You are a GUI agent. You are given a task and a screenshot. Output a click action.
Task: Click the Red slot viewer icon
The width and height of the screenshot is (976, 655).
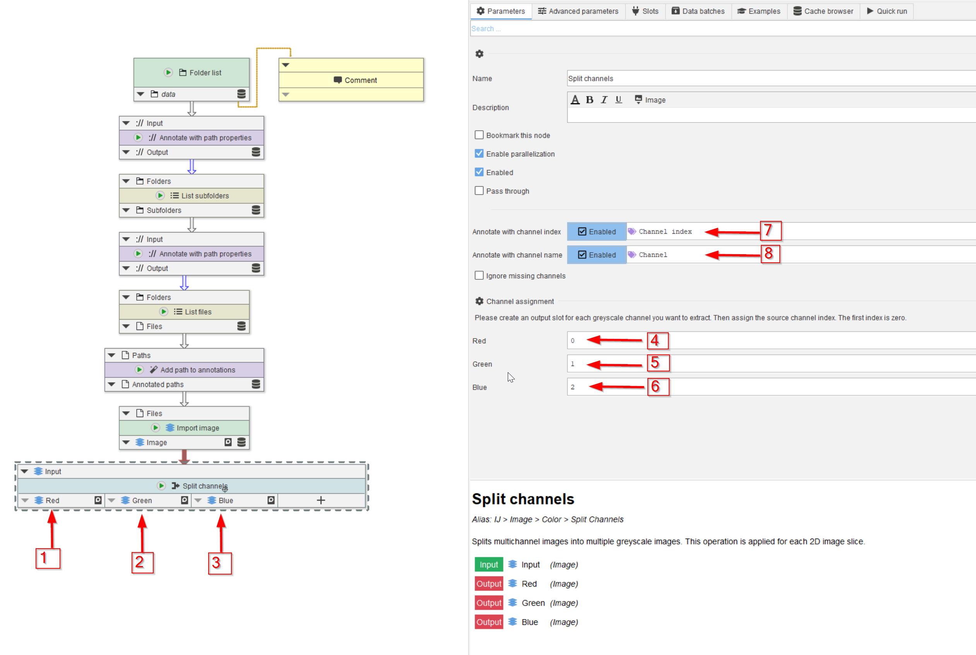(x=98, y=500)
